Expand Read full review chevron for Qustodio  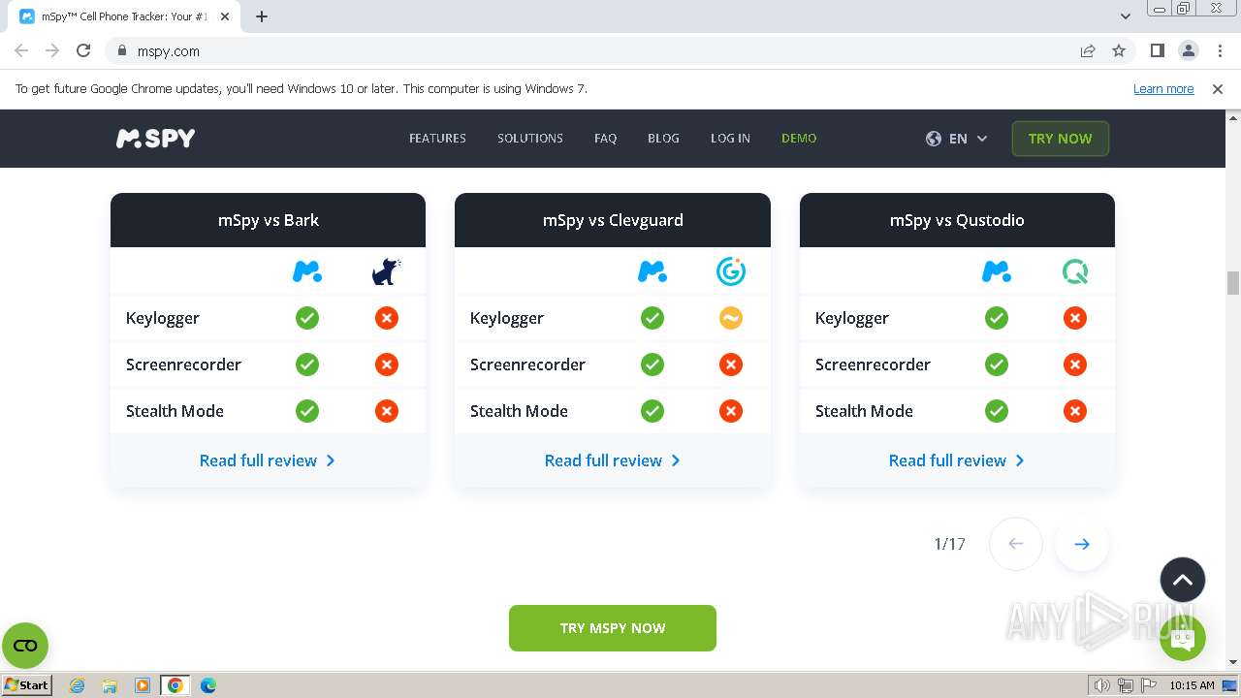coord(1020,460)
